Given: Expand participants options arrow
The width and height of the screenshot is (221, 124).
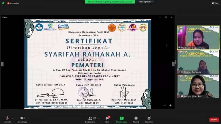Looking at the screenshot, I should [x=99, y=118].
